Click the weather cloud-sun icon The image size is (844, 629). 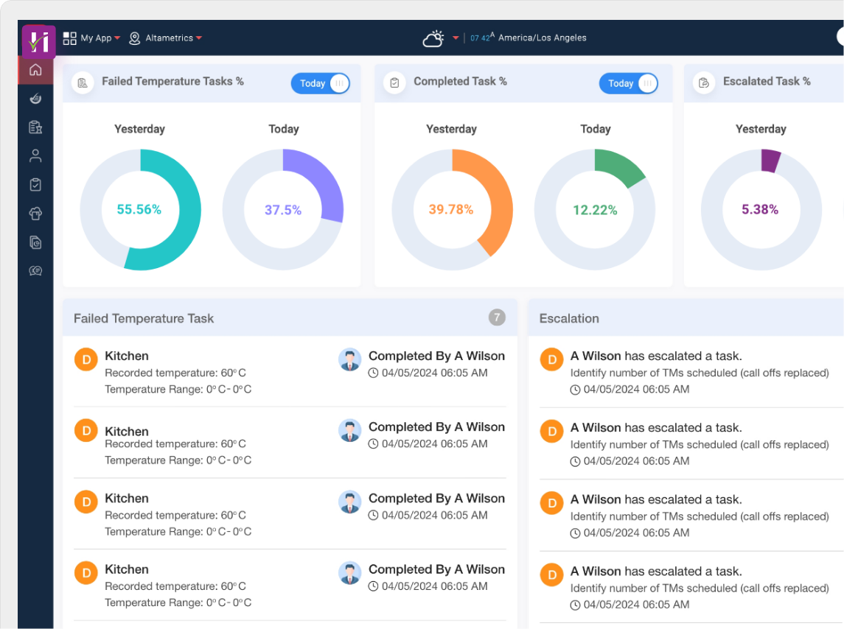tap(433, 38)
